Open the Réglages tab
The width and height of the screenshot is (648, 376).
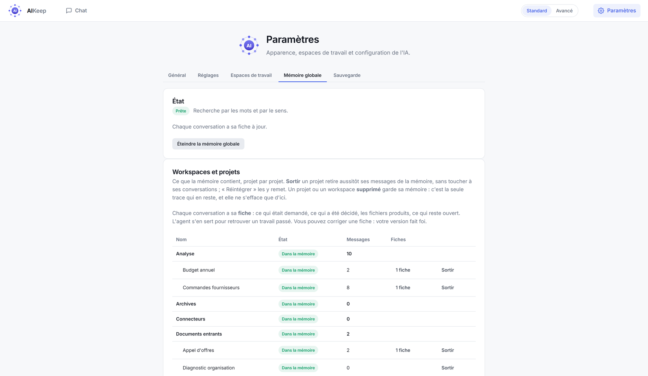pyautogui.click(x=208, y=75)
